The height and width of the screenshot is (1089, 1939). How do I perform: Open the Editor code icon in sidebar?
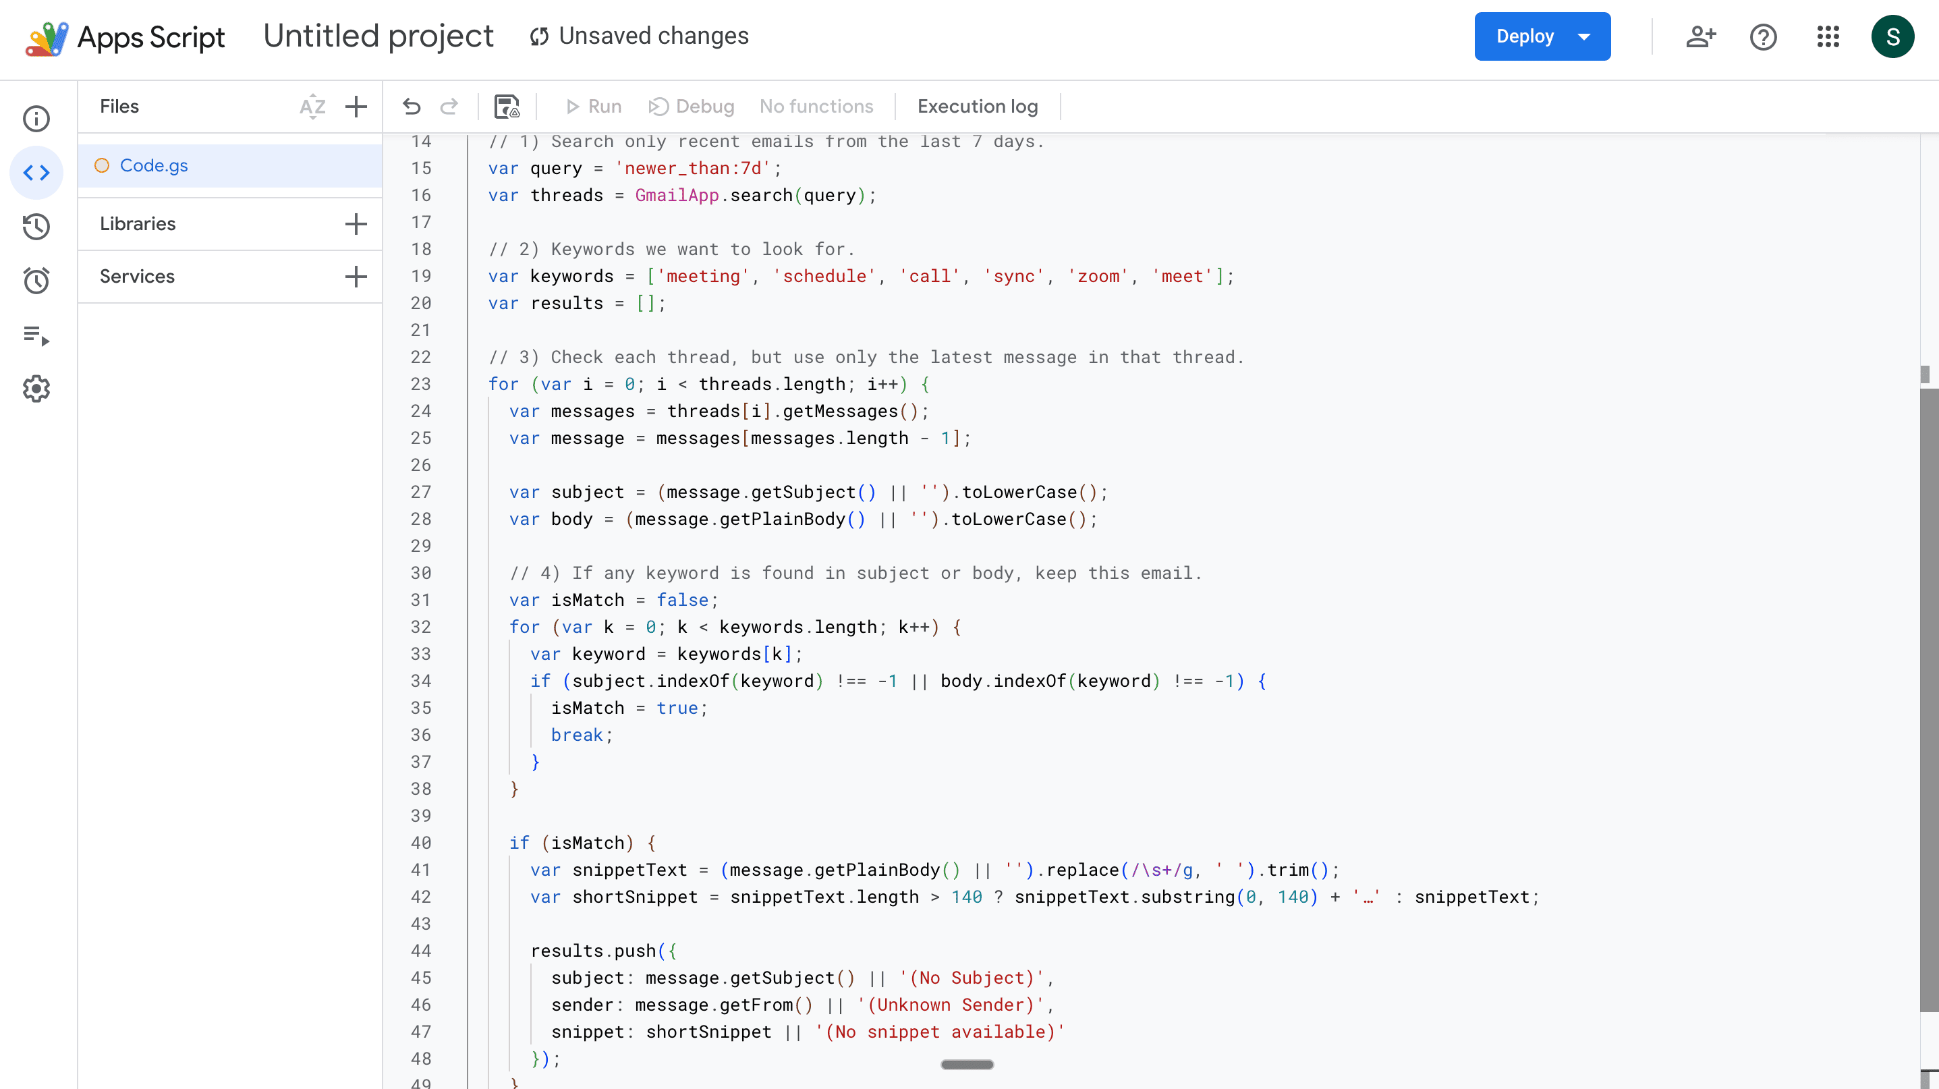click(x=36, y=173)
